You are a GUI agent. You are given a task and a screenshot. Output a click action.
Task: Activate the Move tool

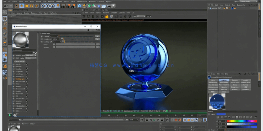[x=22, y=6]
